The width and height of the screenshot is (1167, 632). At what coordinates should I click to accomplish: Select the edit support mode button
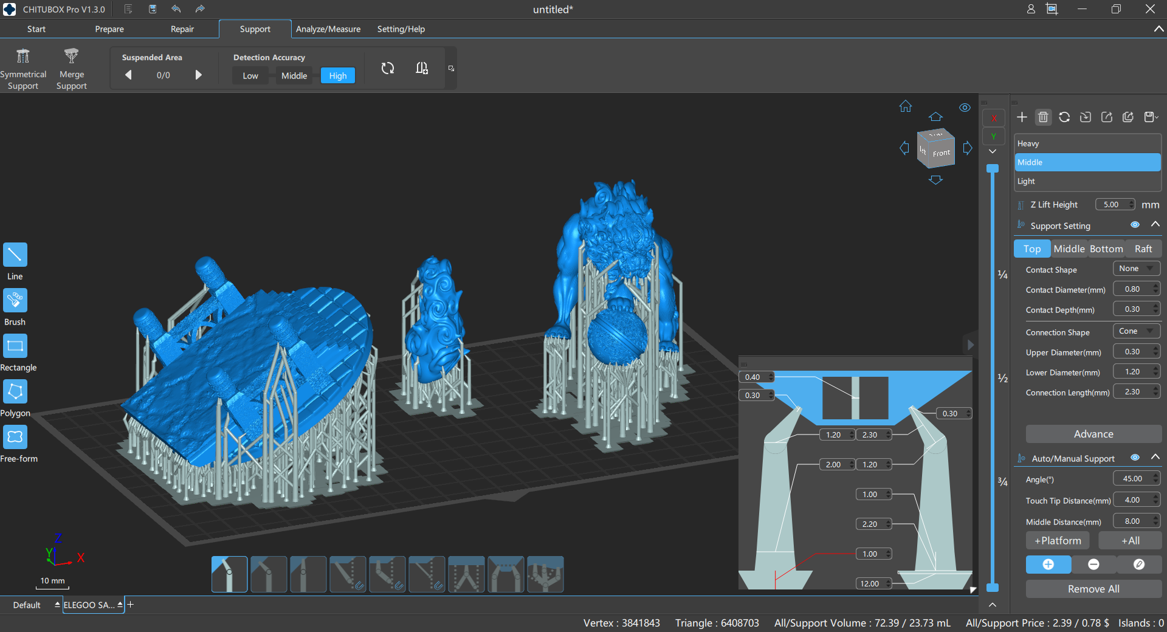coord(1139,565)
